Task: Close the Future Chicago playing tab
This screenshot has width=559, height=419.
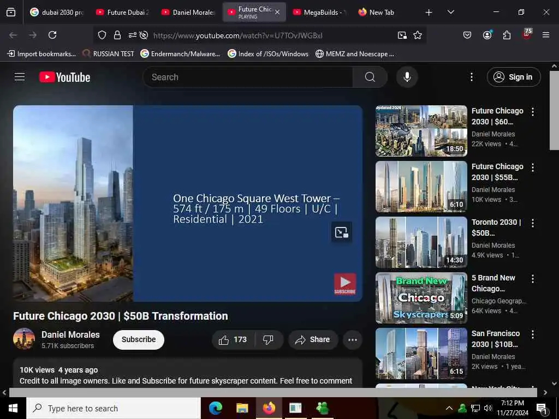Action: (x=277, y=12)
